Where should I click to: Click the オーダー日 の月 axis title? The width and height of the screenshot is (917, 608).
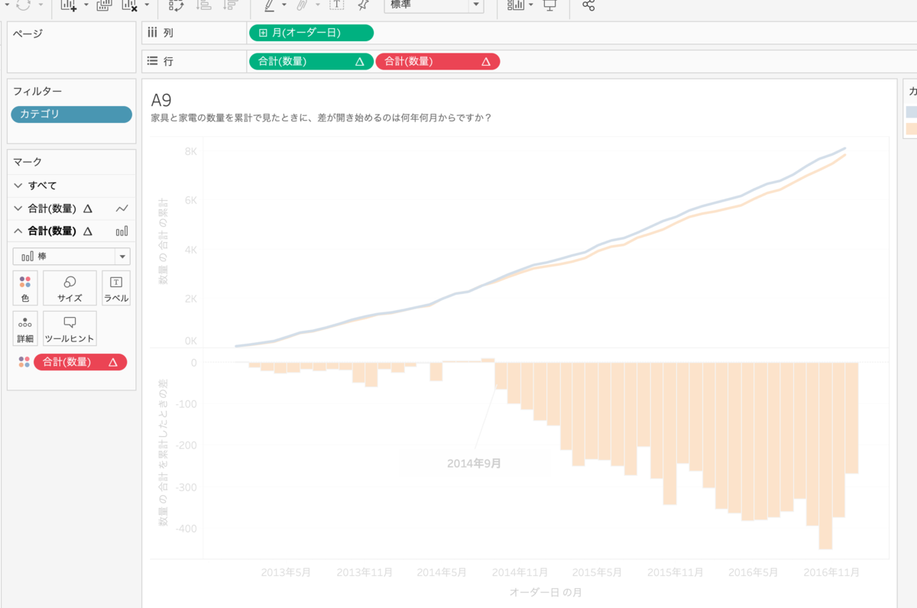click(546, 592)
